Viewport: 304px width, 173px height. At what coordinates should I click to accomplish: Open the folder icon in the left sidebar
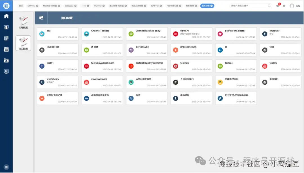[x=6, y=60]
